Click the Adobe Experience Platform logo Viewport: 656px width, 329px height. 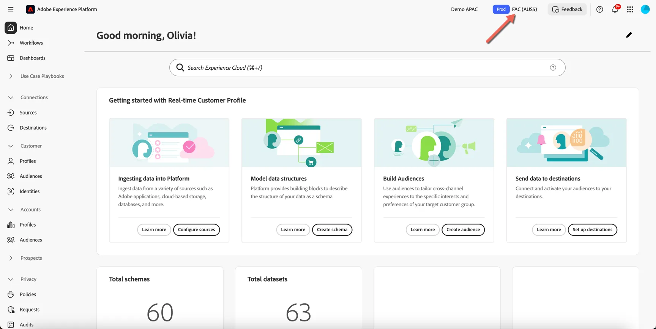(x=30, y=9)
